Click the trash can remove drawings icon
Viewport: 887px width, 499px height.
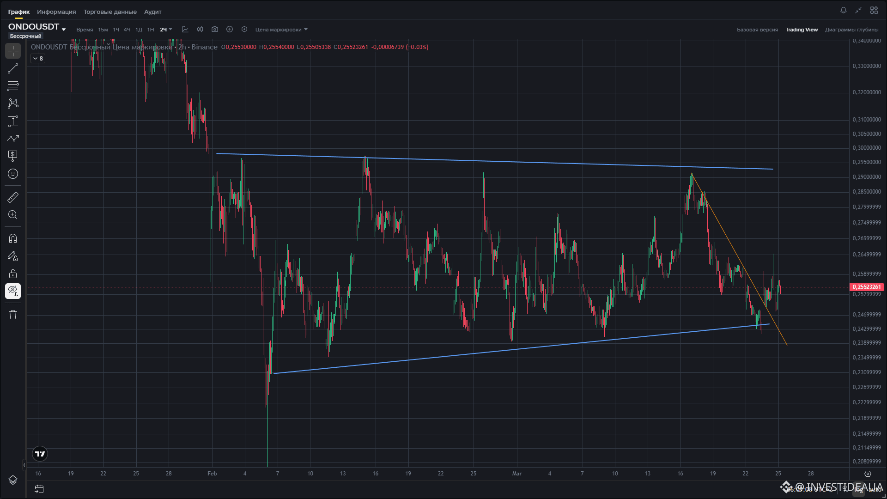click(x=13, y=315)
